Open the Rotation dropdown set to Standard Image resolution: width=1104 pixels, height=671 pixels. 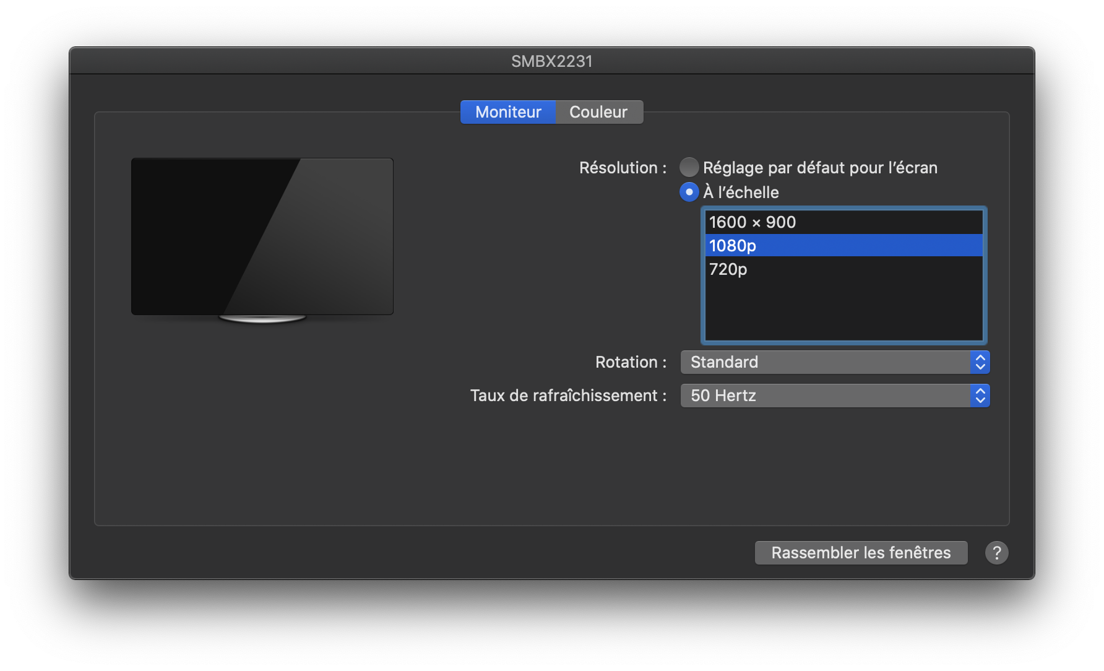(x=835, y=362)
